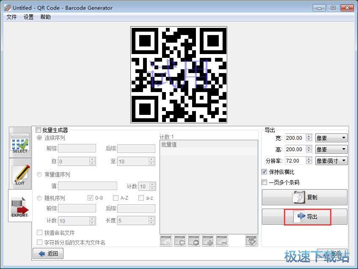The height and width of the screenshot is (269, 358).
Task: Open the 文件 menu
Action: pos(12,17)
